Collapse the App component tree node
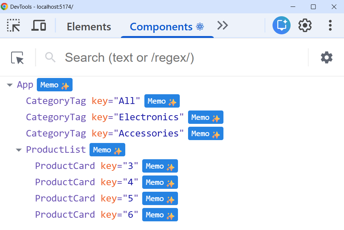The image size is (344, 230). 9,84
